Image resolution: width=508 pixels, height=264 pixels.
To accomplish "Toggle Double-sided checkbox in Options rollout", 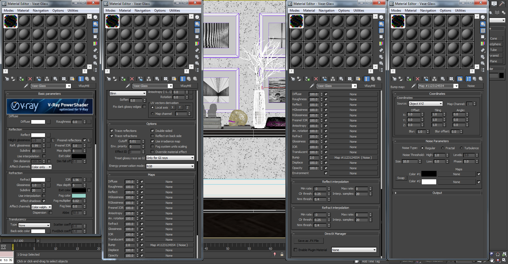I will 152,131.
